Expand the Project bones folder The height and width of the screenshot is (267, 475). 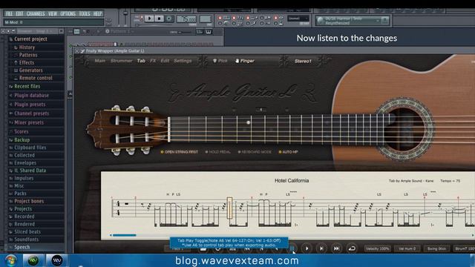29,201
